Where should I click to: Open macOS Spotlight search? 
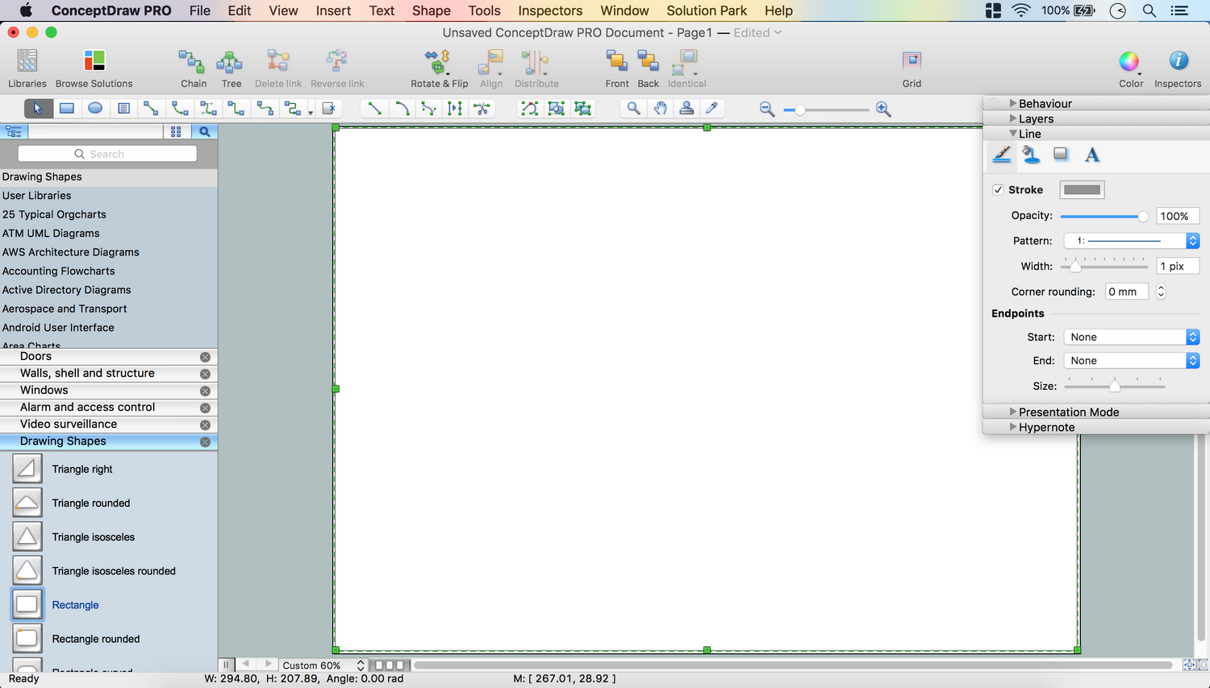[x=1149, y=10]
